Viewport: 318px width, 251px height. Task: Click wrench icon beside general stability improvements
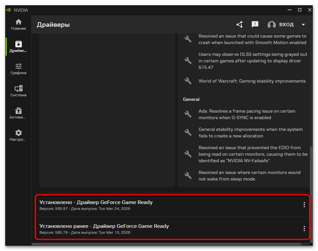pos(188,133)
